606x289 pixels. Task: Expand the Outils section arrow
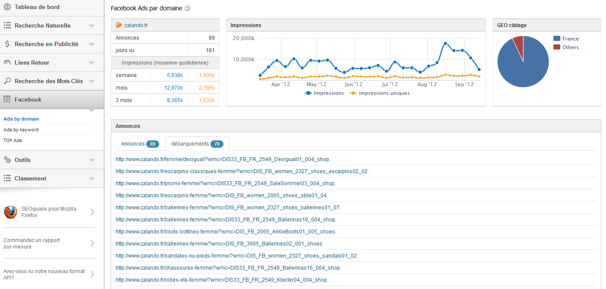pos(91,160)
